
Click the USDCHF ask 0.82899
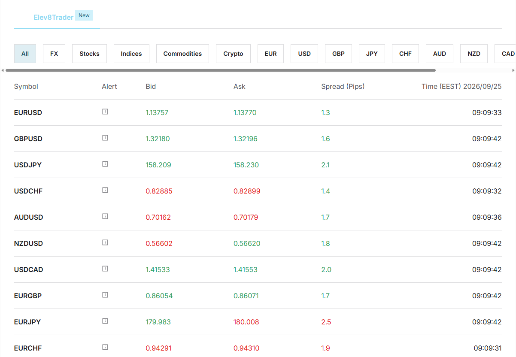click(x=247, y=191)
